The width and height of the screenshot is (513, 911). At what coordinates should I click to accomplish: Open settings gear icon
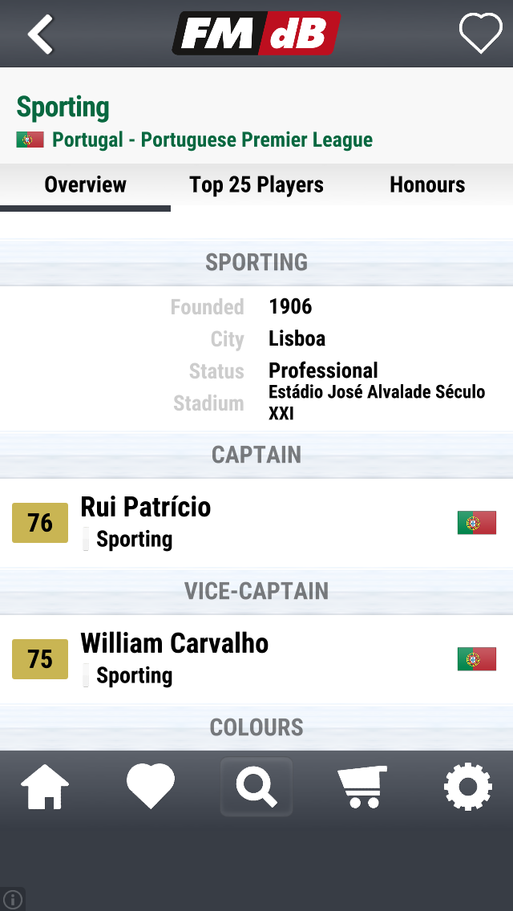(467, 787)
